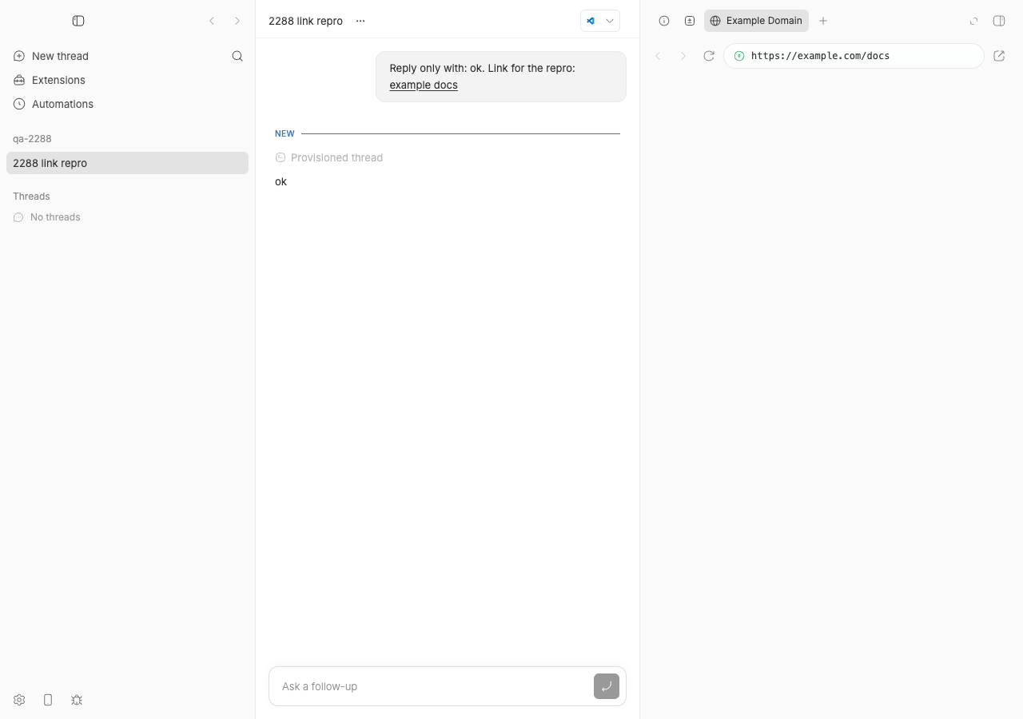Open in VS Code button
Image resolution: width=1023 pixels, height=719 pixels.
pos(591,21)
